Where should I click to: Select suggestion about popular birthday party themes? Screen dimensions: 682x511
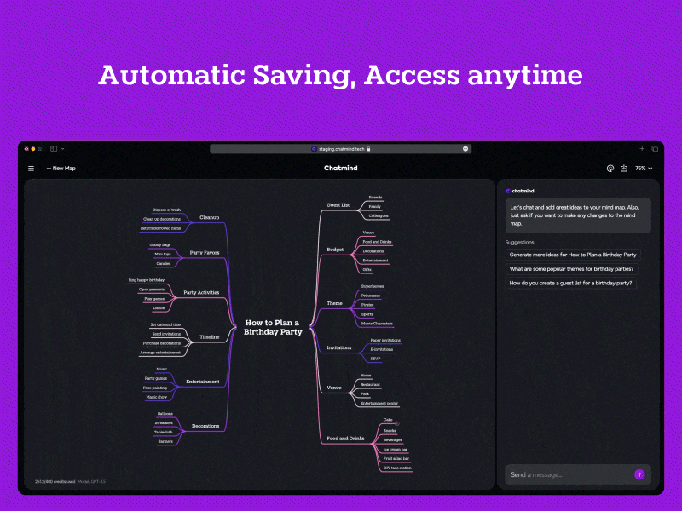point(571,269)
